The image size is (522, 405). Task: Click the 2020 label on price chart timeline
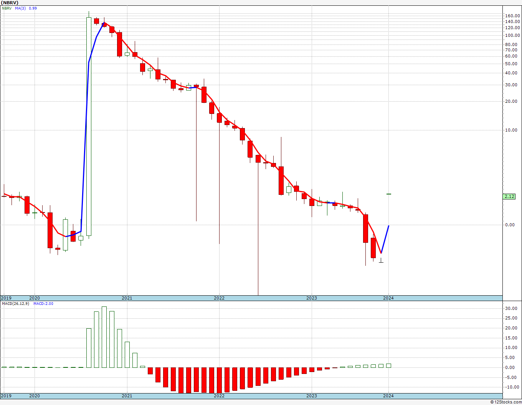coord(35,298)
